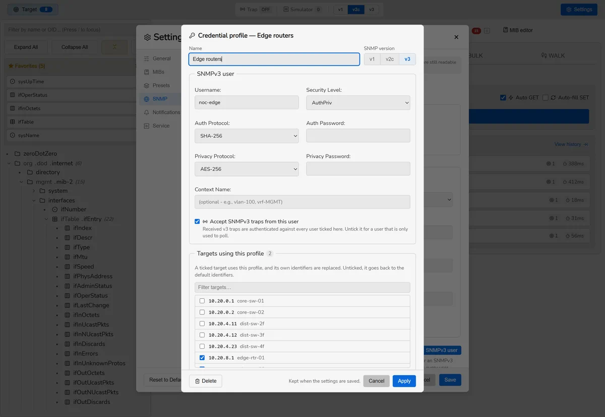Delete the Edge routers profile
This screenshot has width=605, height=417.
pos(206,381)
